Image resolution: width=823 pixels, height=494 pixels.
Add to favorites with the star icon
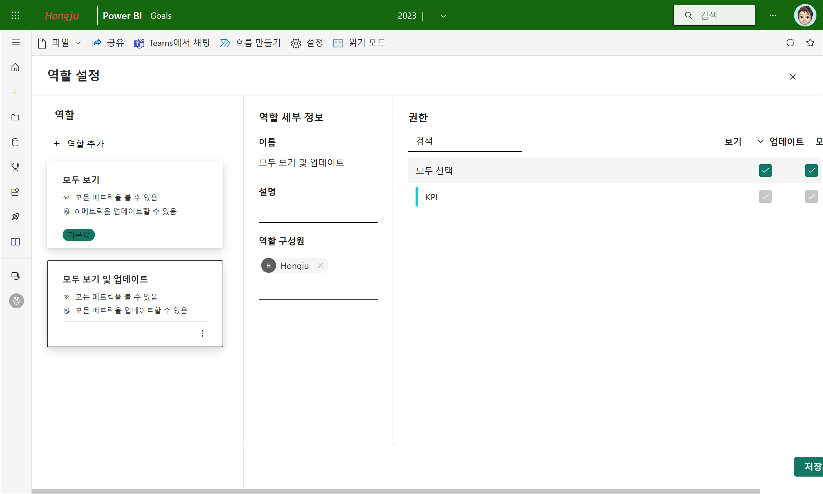pos(810,43)
